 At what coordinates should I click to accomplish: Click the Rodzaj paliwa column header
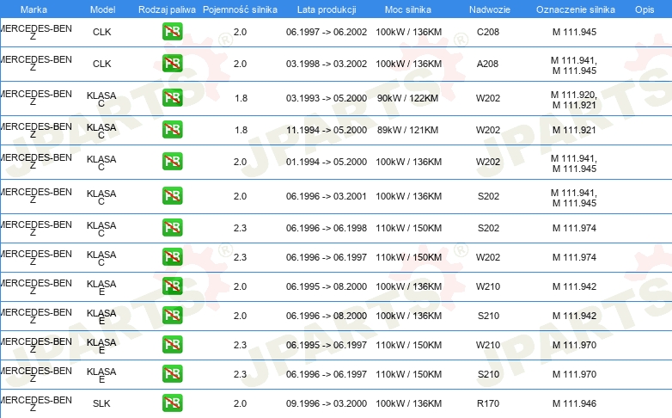[167, 9]
